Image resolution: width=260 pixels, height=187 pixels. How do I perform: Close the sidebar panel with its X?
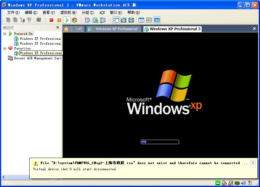point(58,28)
